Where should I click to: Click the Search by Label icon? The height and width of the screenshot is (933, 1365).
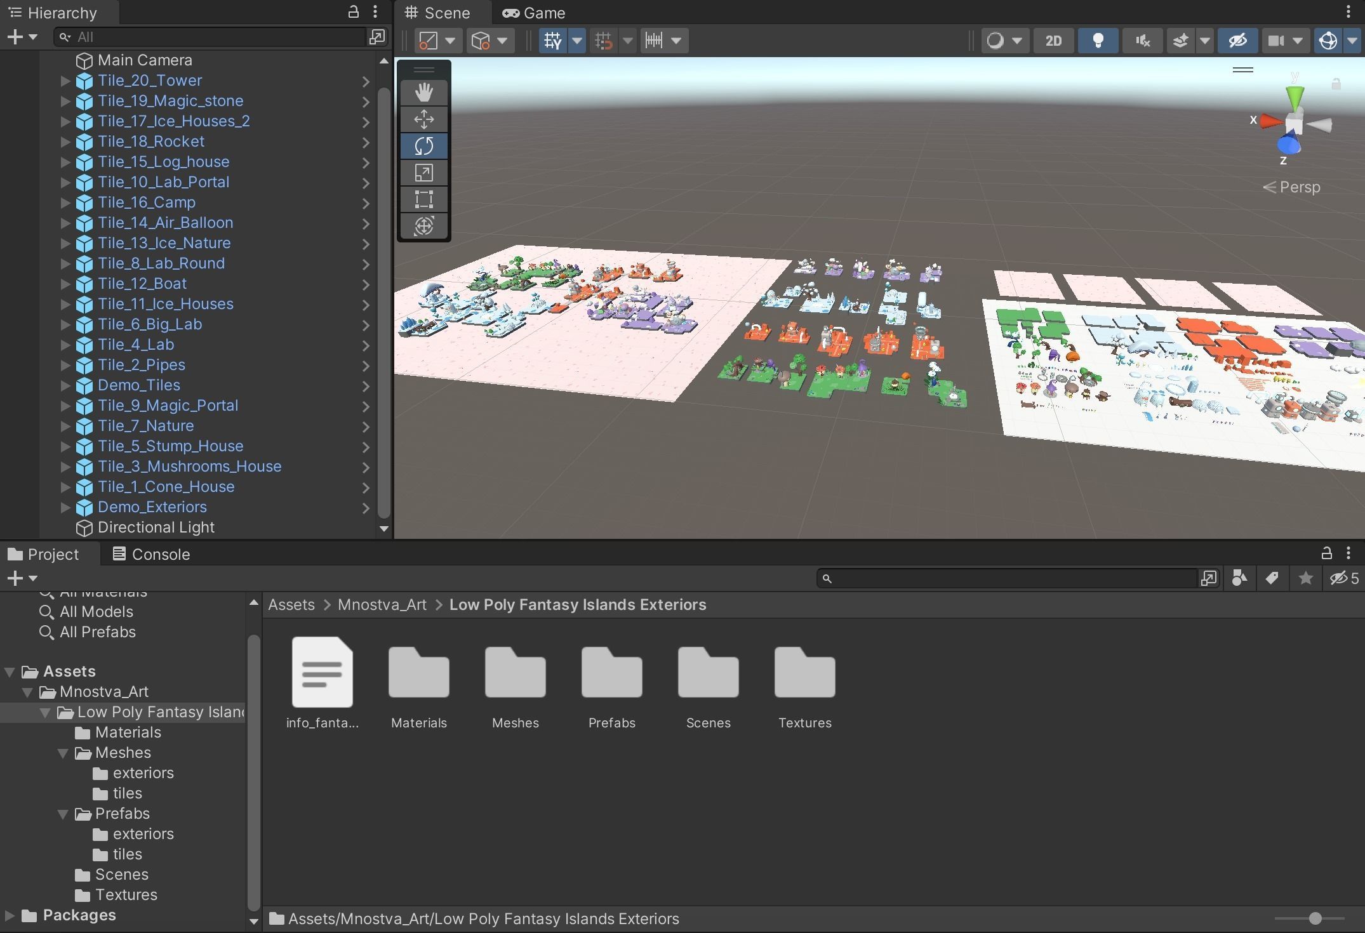tap(1272, 578)
